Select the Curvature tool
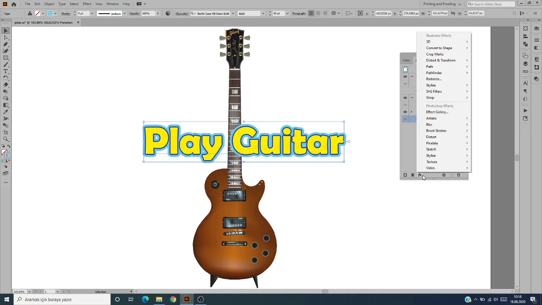Viewport: 542px width, 305px height. 6,51
